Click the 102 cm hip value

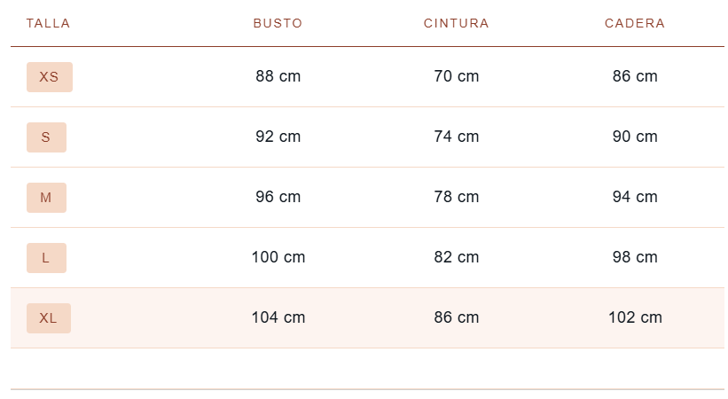pos(635,317)
